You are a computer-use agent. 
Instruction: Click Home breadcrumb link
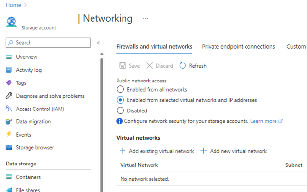tap(13, 5)
